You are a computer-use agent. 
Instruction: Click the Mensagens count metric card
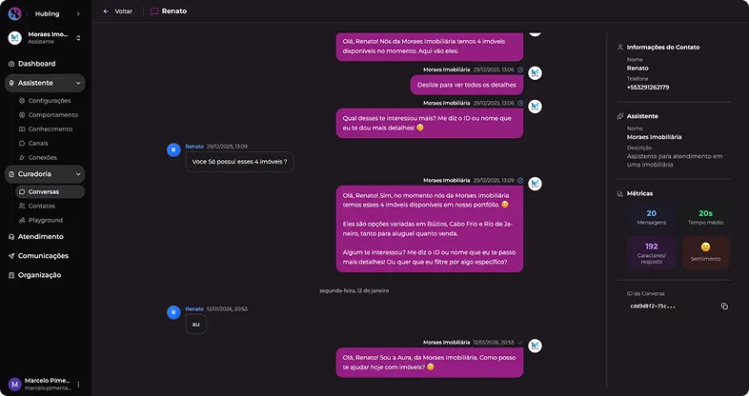(x=652, y=217)
